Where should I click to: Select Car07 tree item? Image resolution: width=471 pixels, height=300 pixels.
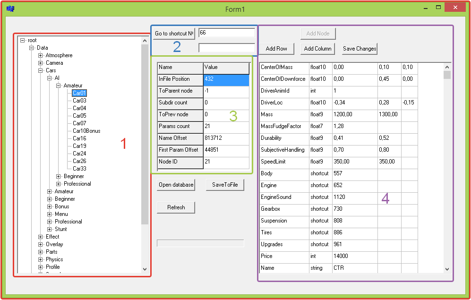[79, 123]
